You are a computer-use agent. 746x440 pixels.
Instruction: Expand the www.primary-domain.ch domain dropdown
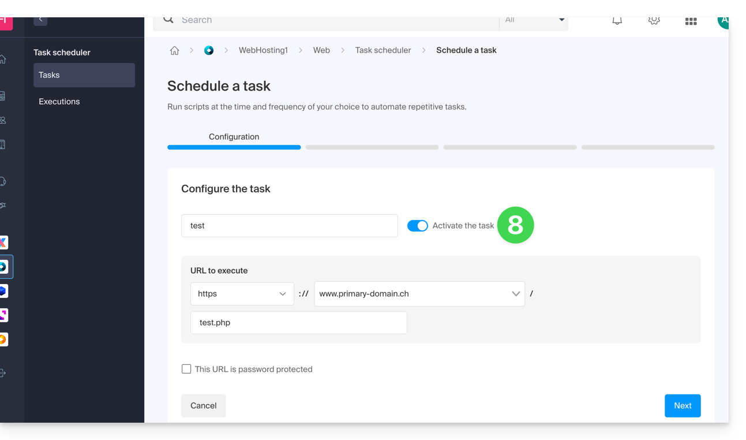click(419, 294)
